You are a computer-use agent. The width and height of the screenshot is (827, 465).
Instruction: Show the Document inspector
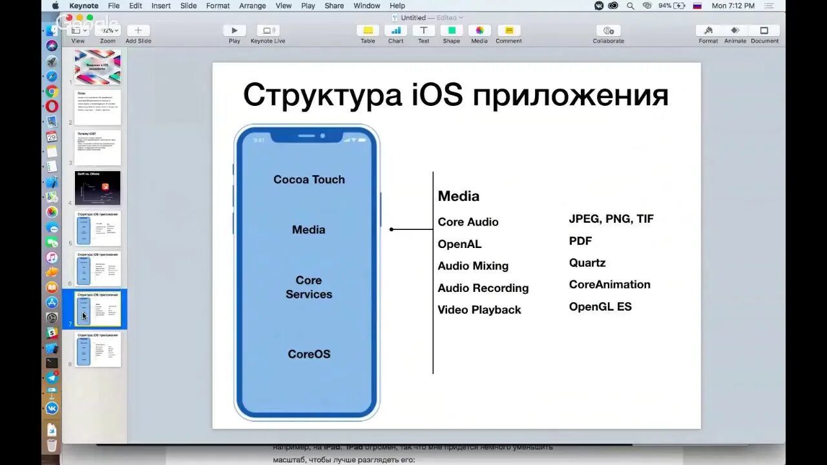764,30
